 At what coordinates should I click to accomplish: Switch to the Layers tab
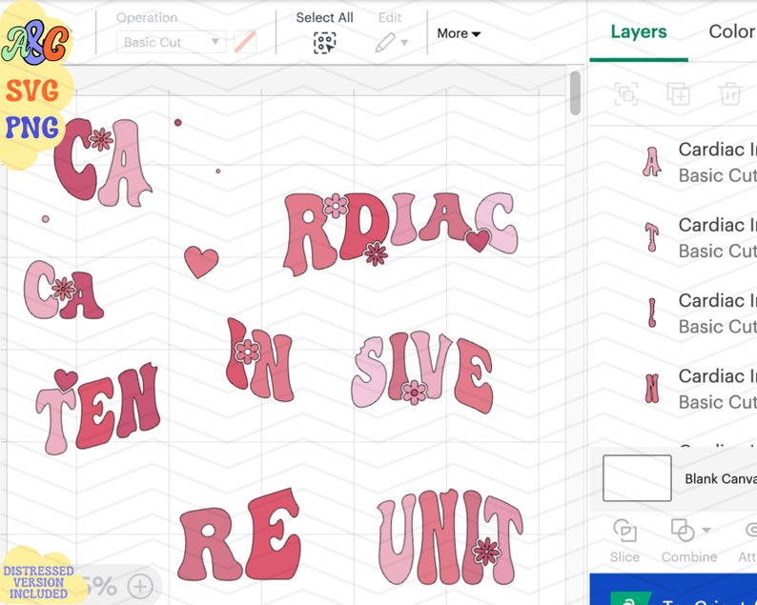pos(639,31)
